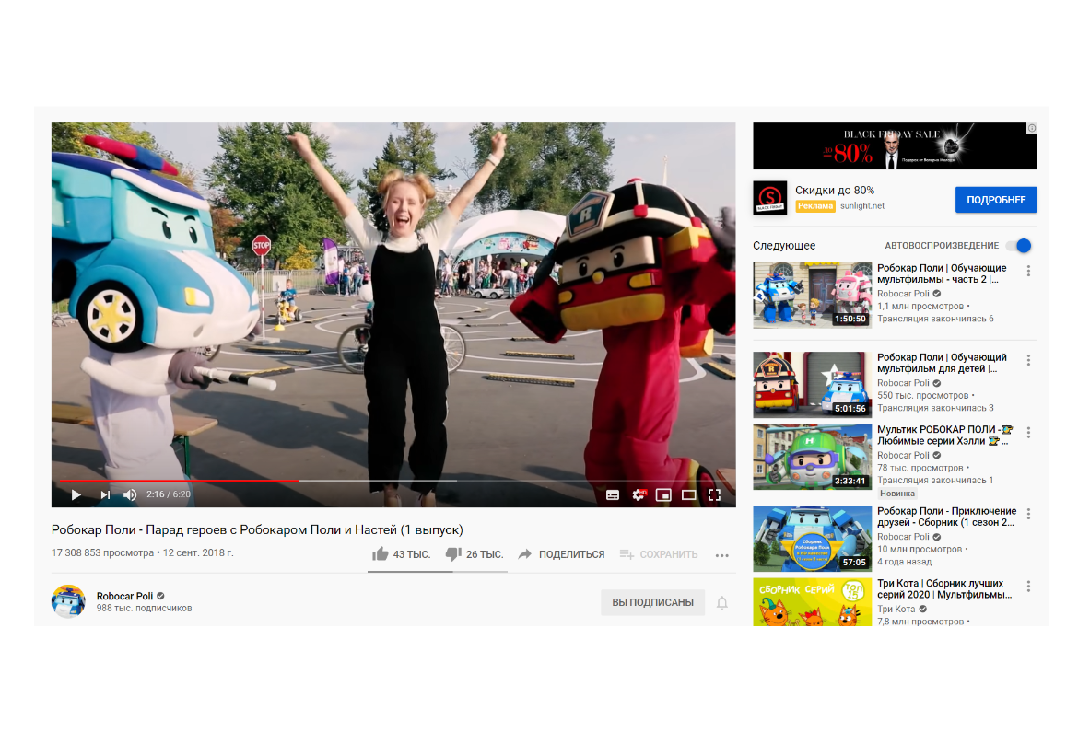Screen dimensions: 1078x744
Task: Open more actions menu below the video
Action: [721, 555]
